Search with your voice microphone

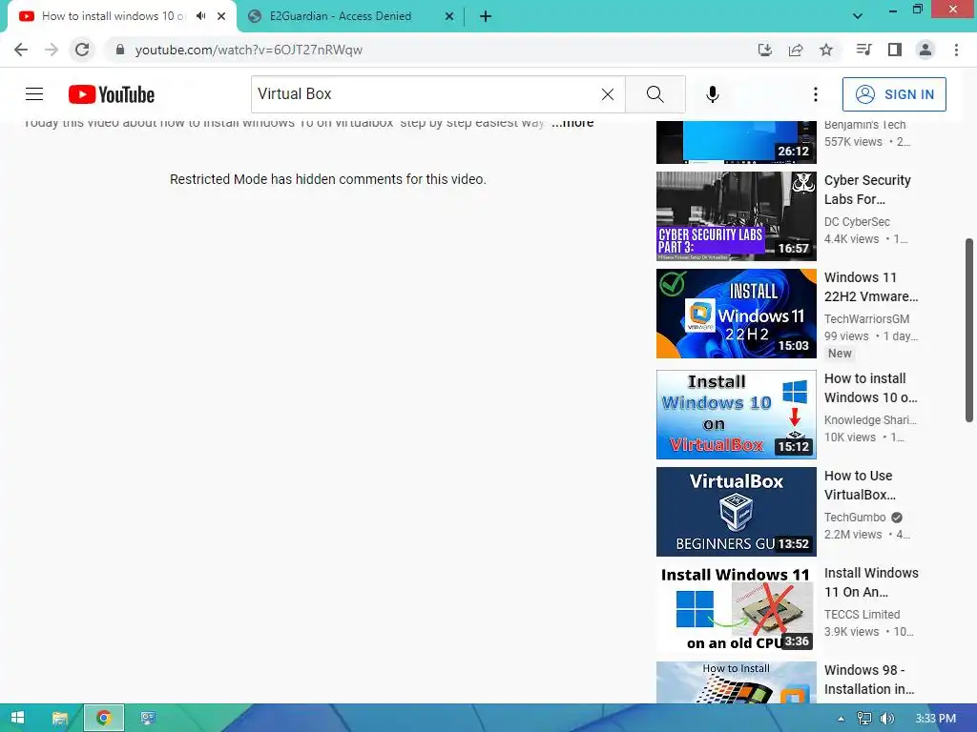pos(713,94)
